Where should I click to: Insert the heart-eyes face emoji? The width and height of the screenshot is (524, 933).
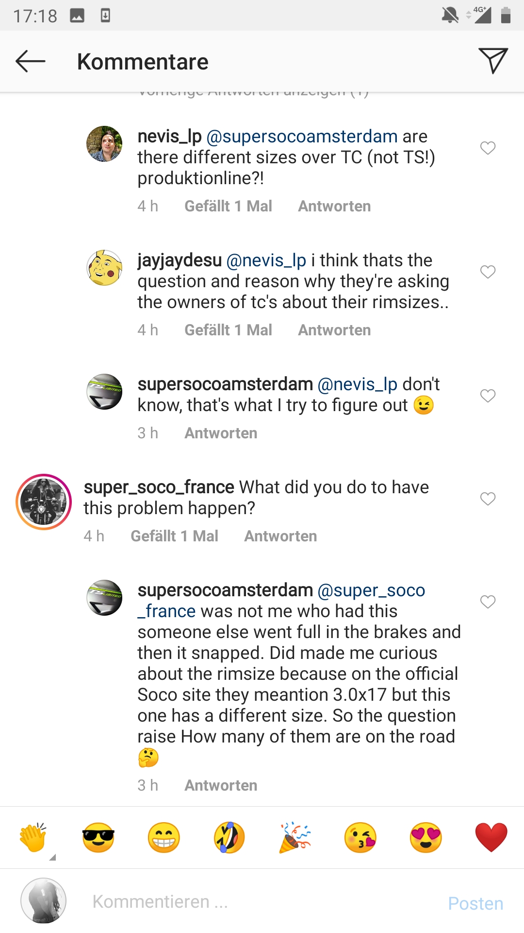pyautogui.click(x=426, y=838)
